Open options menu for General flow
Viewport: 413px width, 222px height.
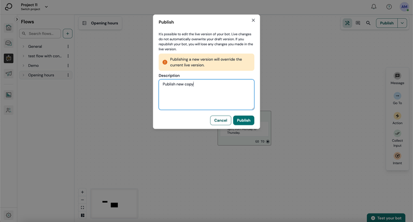tap(68, 47)
